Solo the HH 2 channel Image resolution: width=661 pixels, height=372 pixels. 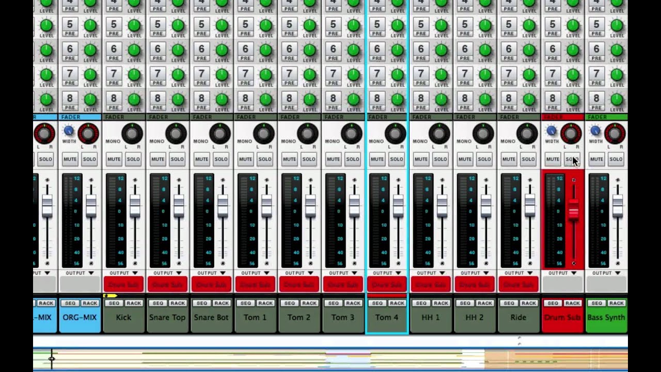(x=484, y=159)
